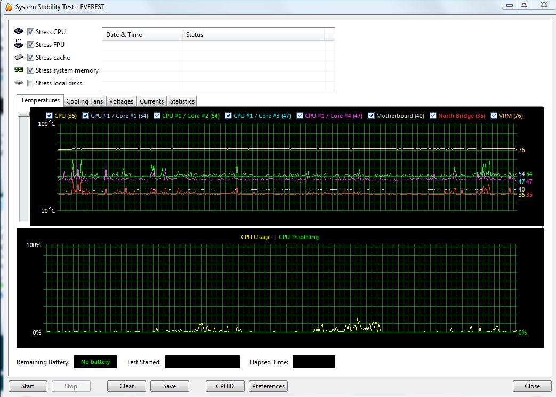Click the Save button
This screenshot has height=397, width=556.
pyautogui.click(x=170, y=386)
